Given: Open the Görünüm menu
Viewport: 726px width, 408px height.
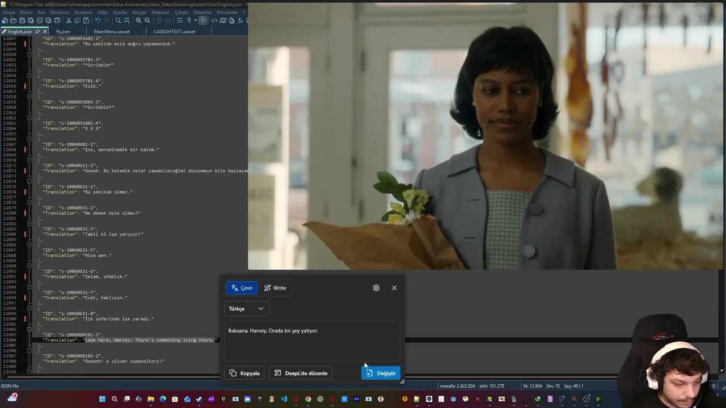Looking at the screenshot, I should 60,12.
